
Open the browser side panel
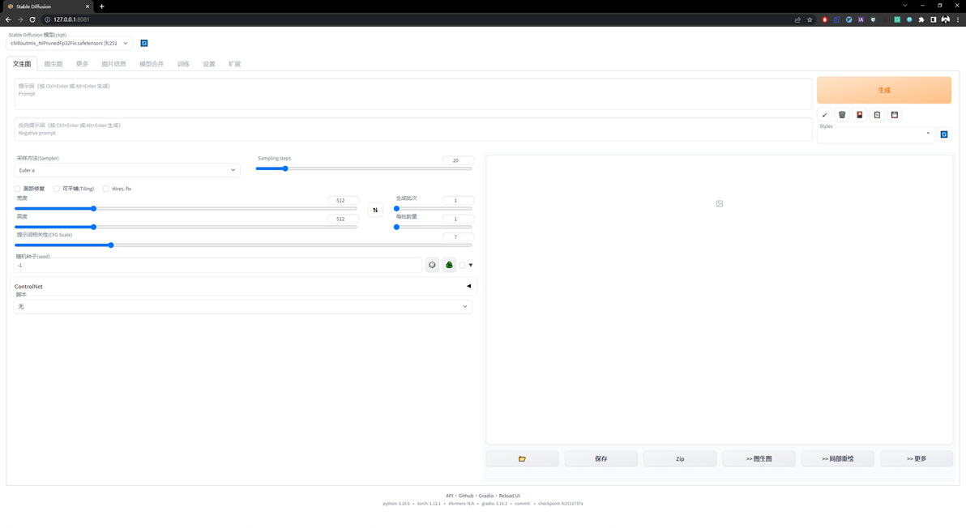(934, 19)
